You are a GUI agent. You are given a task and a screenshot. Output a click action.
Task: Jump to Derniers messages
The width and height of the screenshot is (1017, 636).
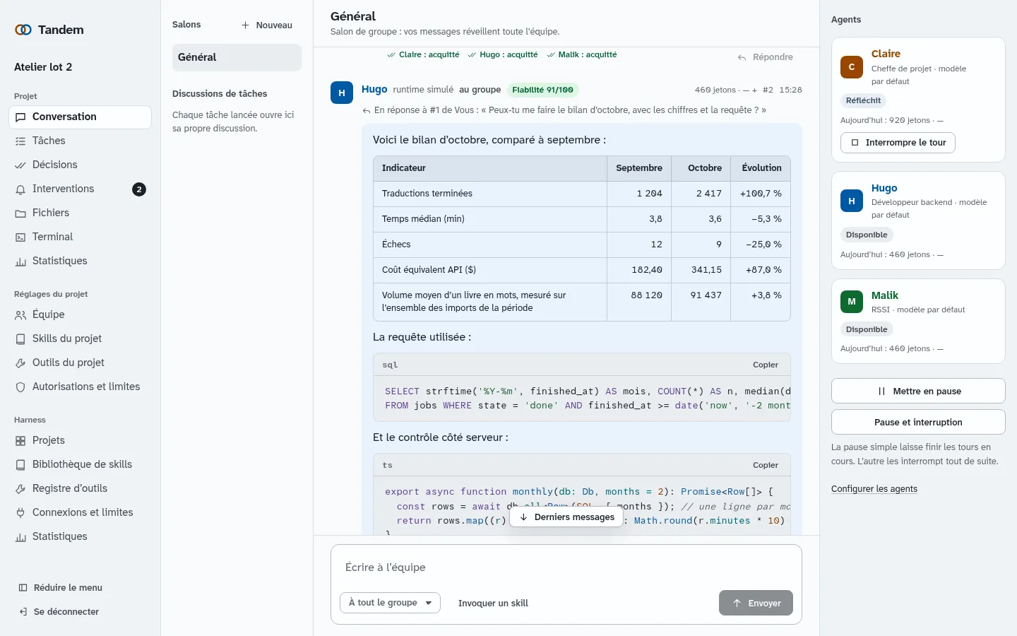(566, 517)
